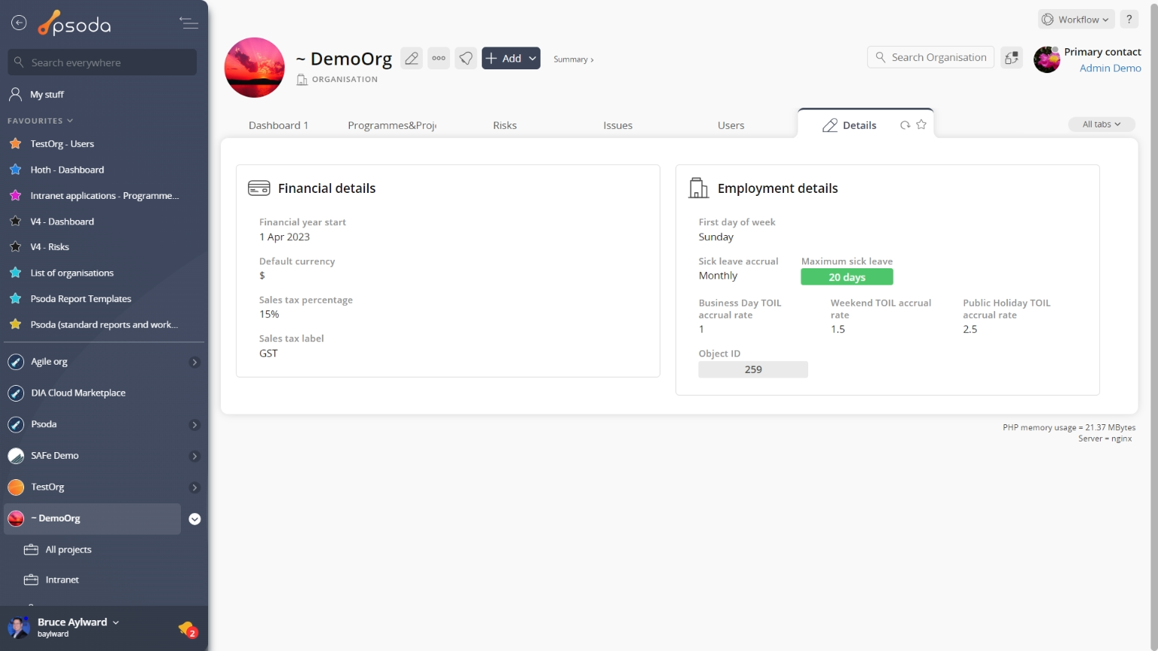Open Bruce Aylward user menu
The image size is (1158, 651).
coord(78,622)
